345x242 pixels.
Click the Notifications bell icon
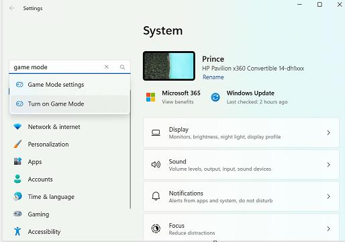coord(156,196)
